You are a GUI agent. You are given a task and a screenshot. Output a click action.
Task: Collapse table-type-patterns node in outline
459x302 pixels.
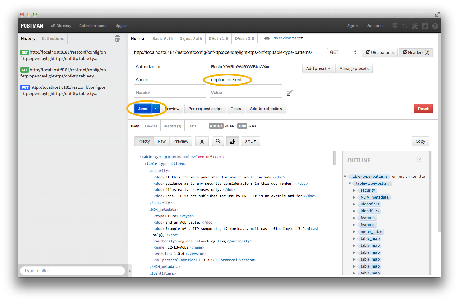point(345,177)
